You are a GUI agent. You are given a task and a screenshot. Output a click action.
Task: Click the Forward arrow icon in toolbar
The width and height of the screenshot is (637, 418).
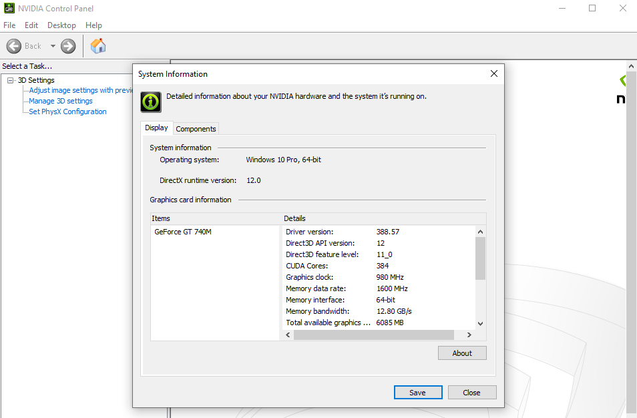click(68, 46)
